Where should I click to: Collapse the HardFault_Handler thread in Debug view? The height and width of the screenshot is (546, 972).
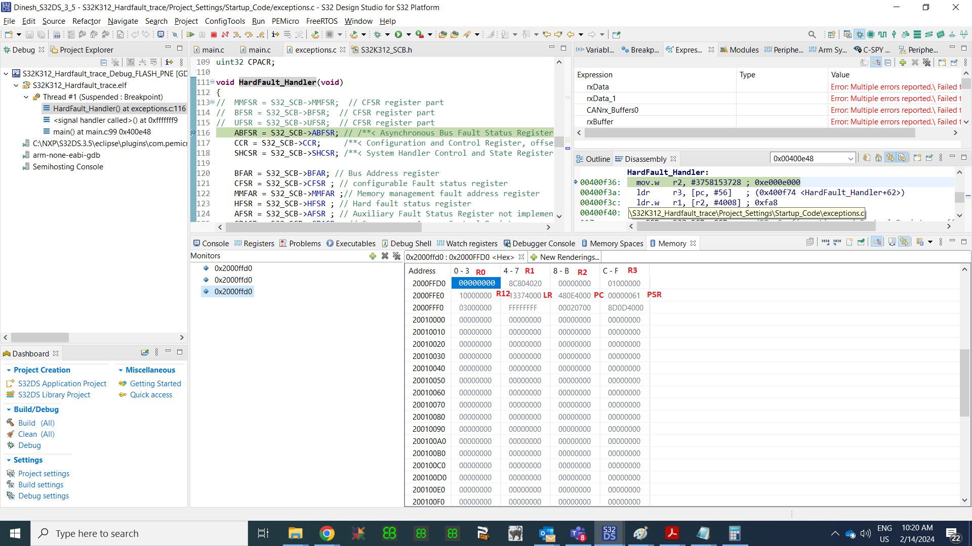tap(26, 97)
